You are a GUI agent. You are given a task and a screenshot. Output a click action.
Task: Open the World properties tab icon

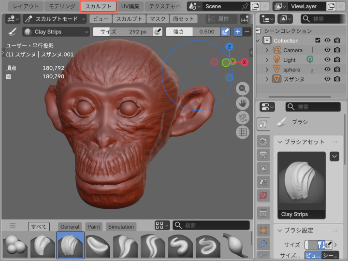coord(263,196)
